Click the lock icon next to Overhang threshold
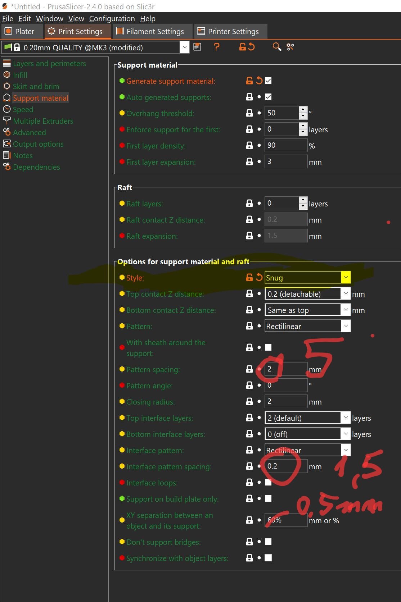Viewport: 401px width, 602px height. pos(249,113)
